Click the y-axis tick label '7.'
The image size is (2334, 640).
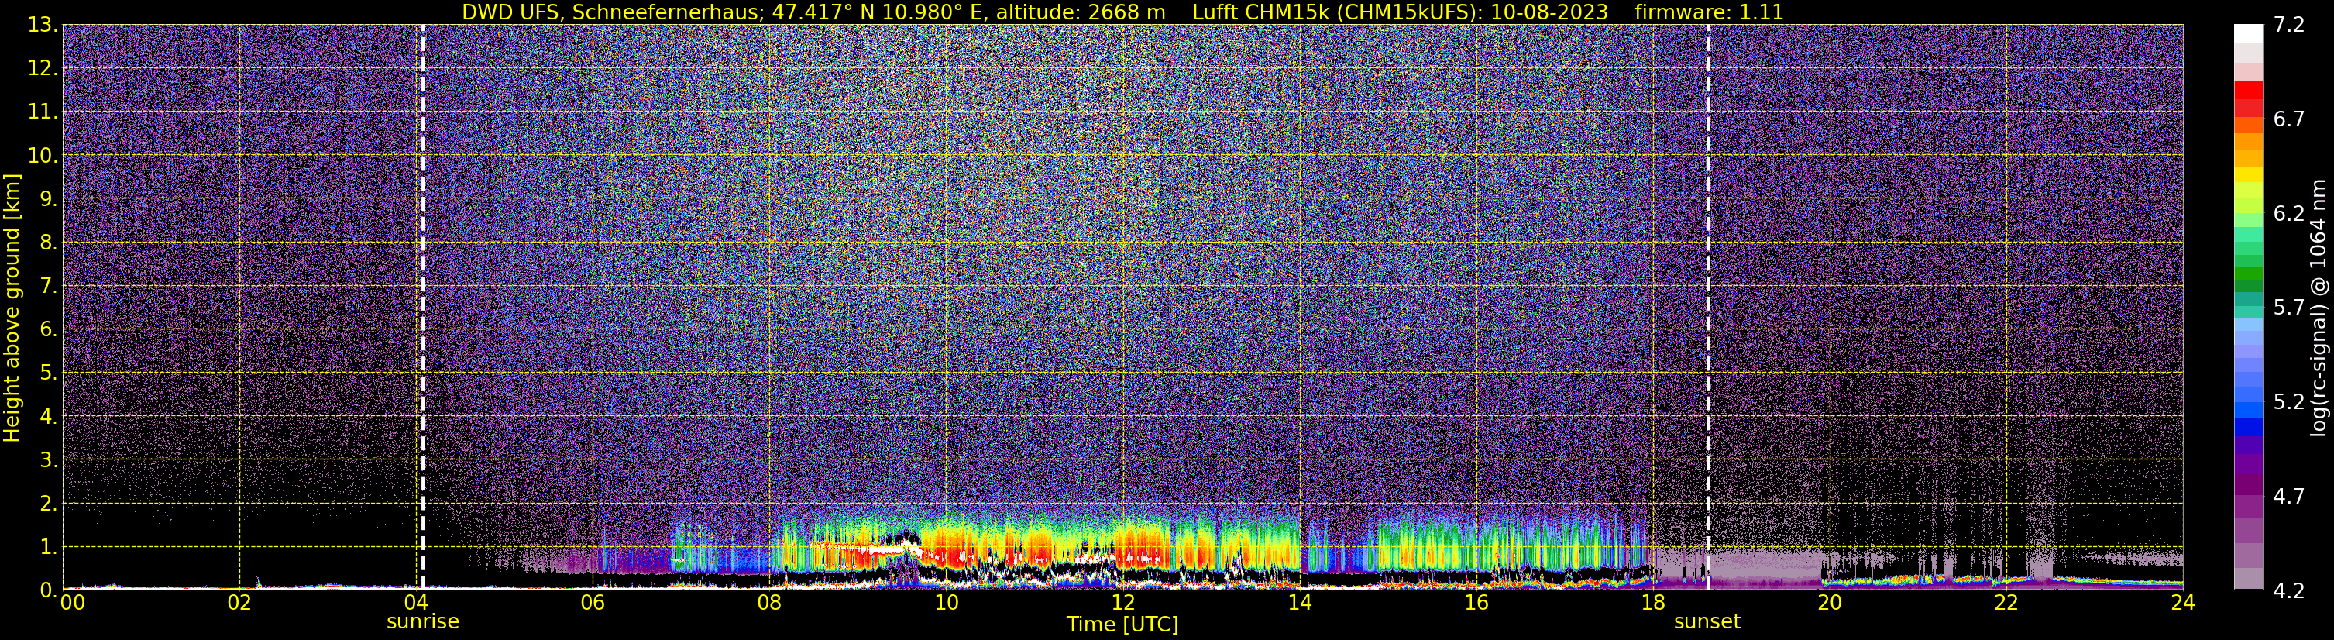tap(48, 287)
